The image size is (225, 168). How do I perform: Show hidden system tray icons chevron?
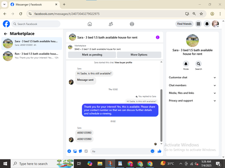point(180,164)
